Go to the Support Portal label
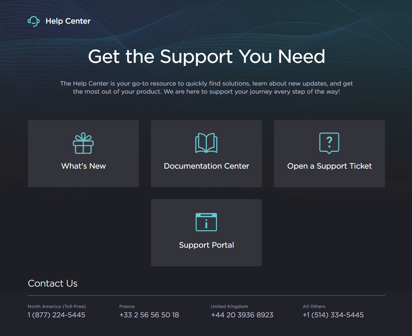412x336 pixels. [x=206, y=245]
